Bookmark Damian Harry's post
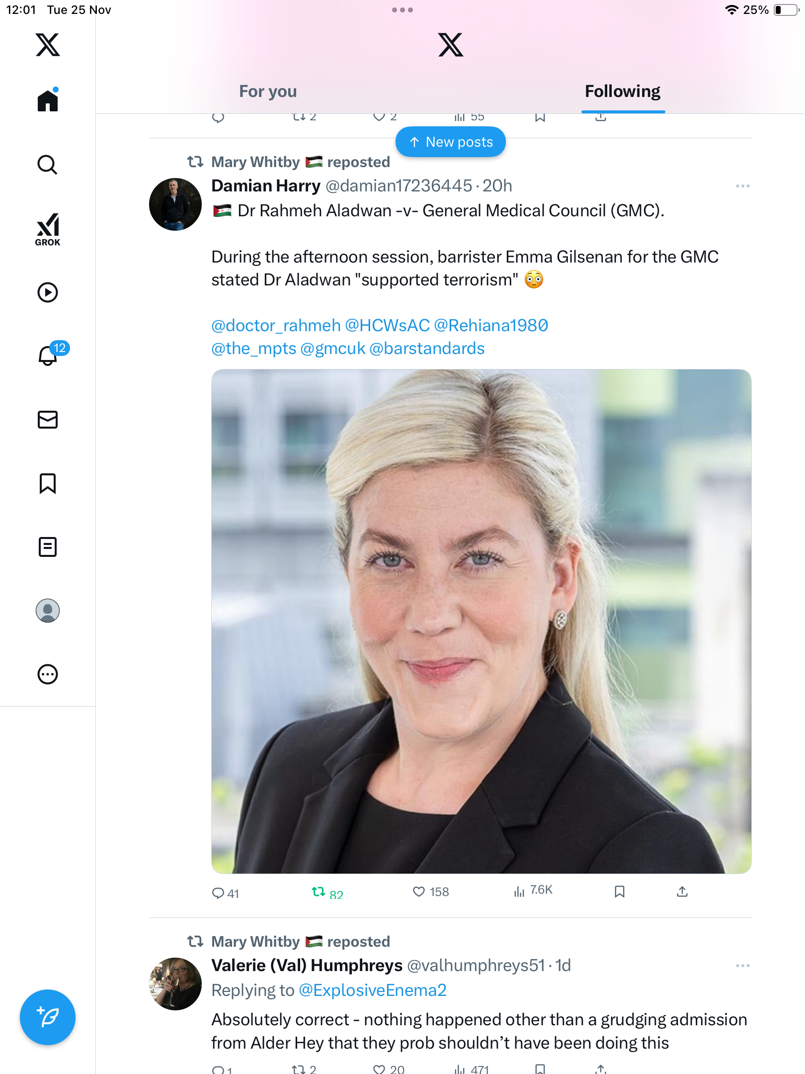This screenshot has width=805, height=1074. click(x=619, y=892)
